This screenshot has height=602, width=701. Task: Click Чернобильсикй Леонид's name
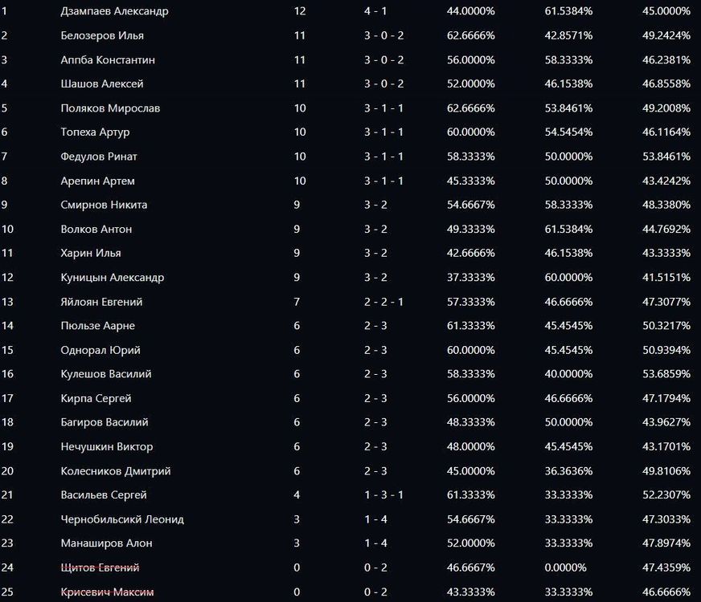click(122, 519)
